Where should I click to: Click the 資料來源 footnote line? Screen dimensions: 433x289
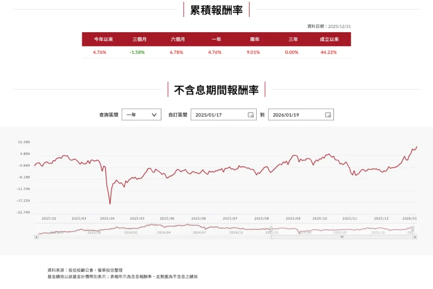coord(85,270)
